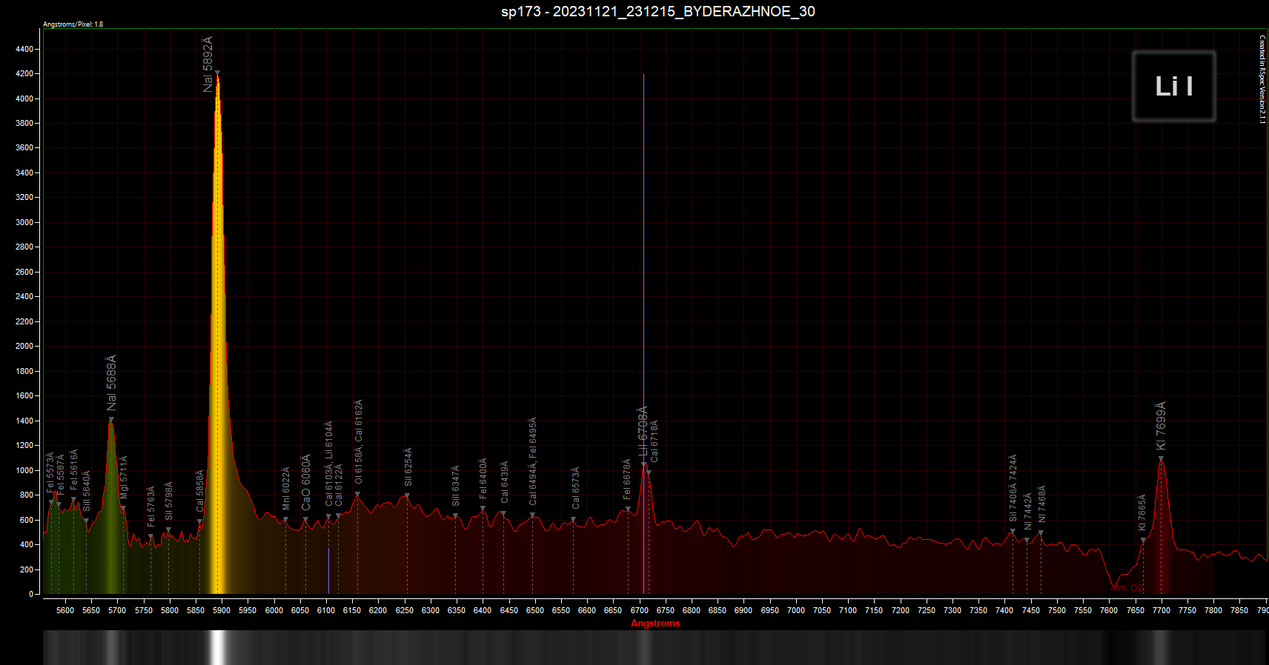This screenshot has height=665, width=1269.
Task: Select the LiI 6708Å line label
Action: (x=643, y=430)
